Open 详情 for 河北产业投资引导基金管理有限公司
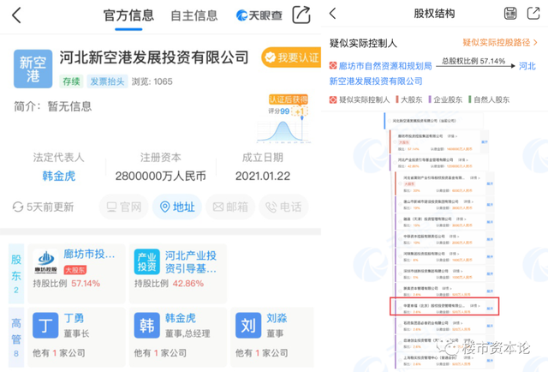548x372 pixels. 462,160
